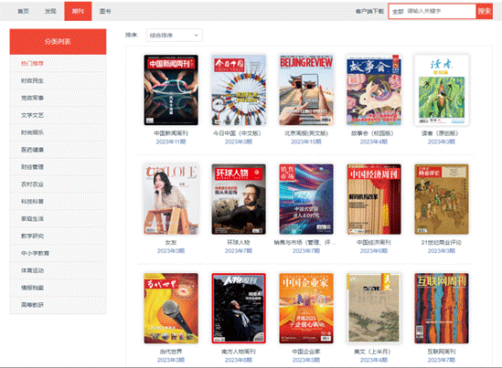Open the 读者 green cover thumbnail
Screen dimensions: 502x368
442,89
